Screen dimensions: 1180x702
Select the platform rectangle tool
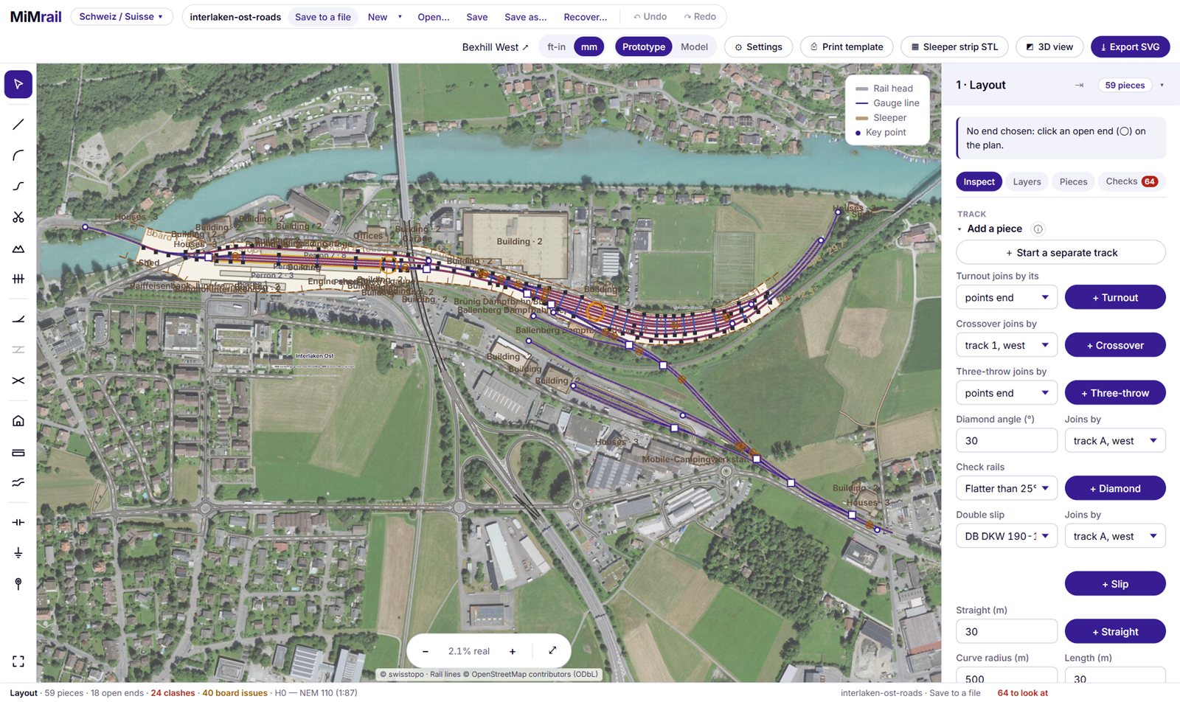coord(18,452)
